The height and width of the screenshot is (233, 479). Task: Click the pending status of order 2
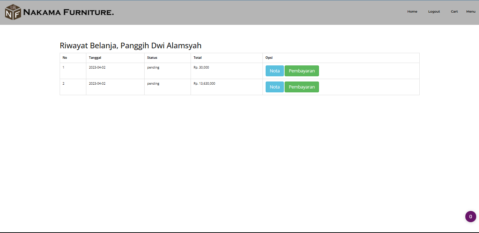[x=153, y=83]
